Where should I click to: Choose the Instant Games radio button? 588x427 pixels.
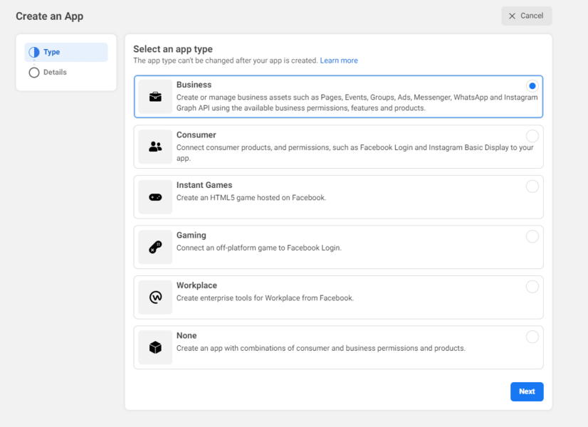(x=532, y=186)
